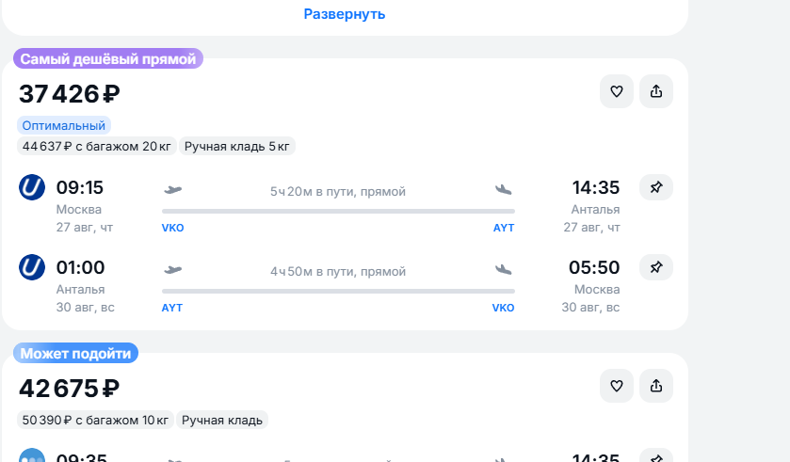
Task: Click the Самый дешёвый прямой badge
Action: pos(108,59)
